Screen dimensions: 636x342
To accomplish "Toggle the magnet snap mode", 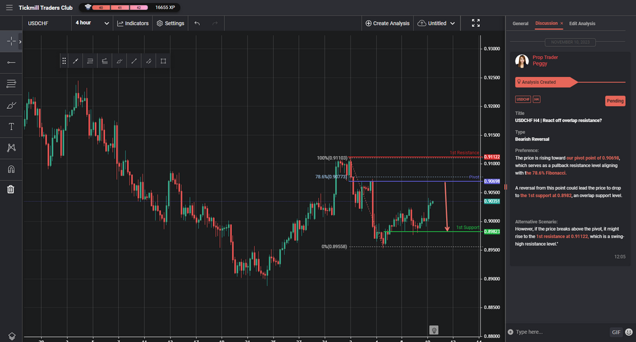I will 11,169.
